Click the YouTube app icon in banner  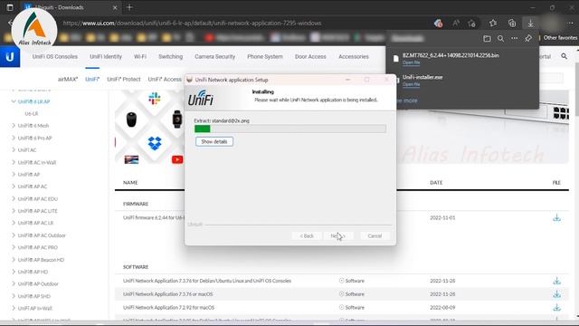click(177, 159)
